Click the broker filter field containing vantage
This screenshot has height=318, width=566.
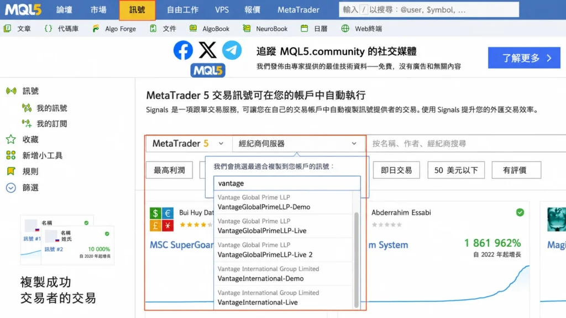[x=287, y=183]
